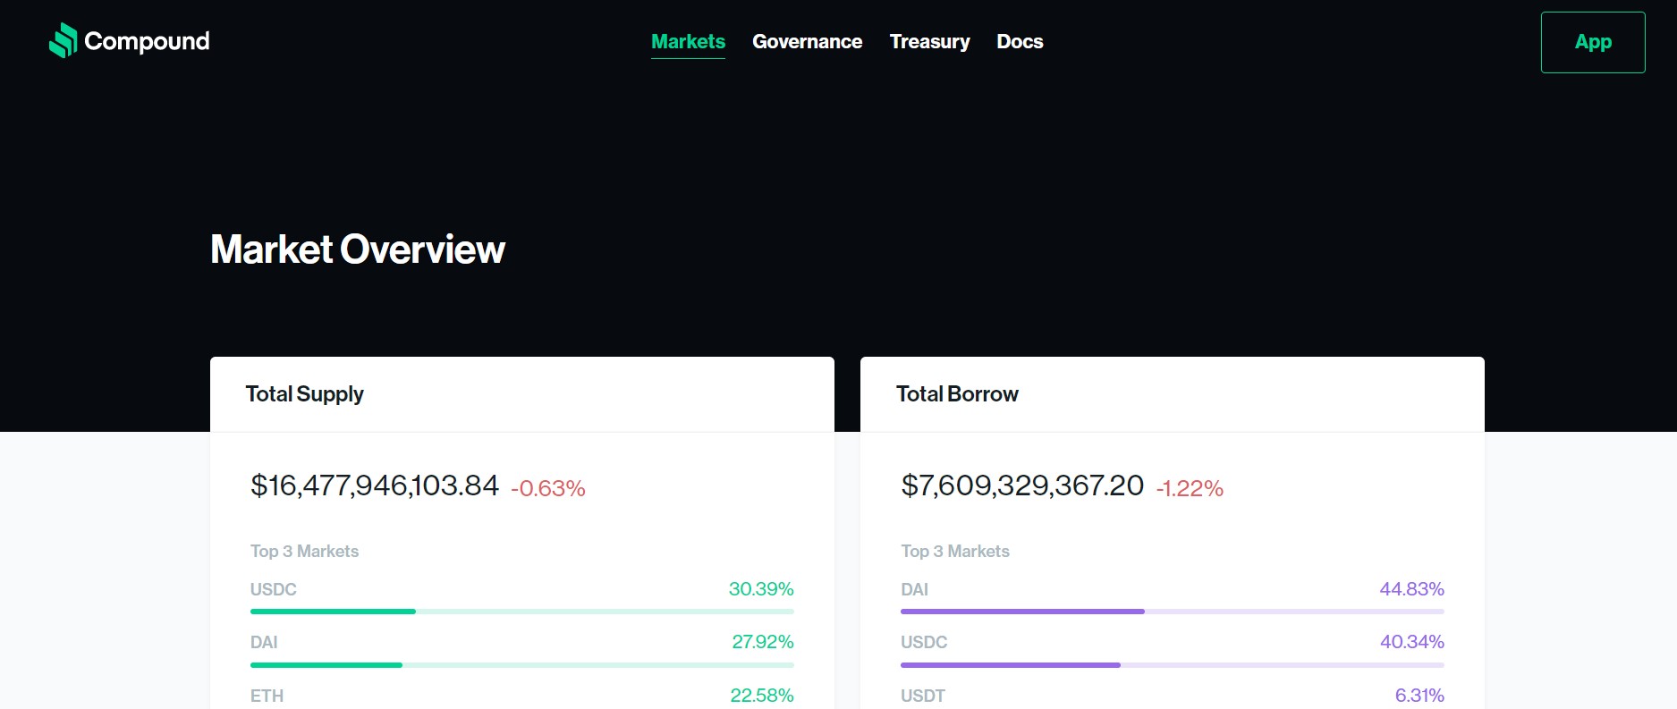Open the Treasury page

pyautogui.click(x=929, y=41)
